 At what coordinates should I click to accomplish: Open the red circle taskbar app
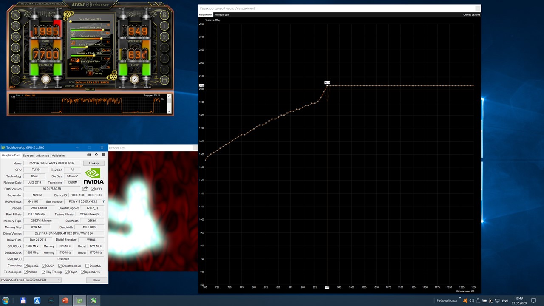point(65,300)
